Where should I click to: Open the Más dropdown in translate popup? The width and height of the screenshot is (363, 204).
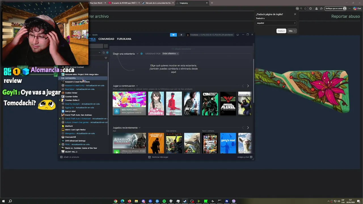pyautogui.click(x=292, y=31)
